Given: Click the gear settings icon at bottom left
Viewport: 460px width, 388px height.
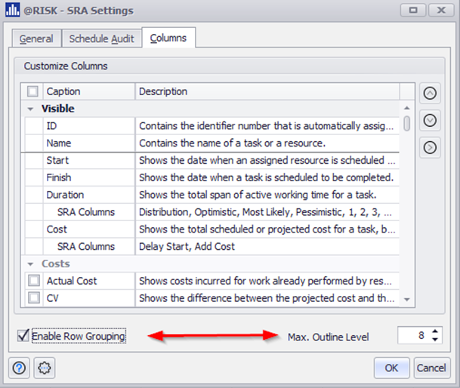Looking at the screenshot, I should (x=44, y=368).
